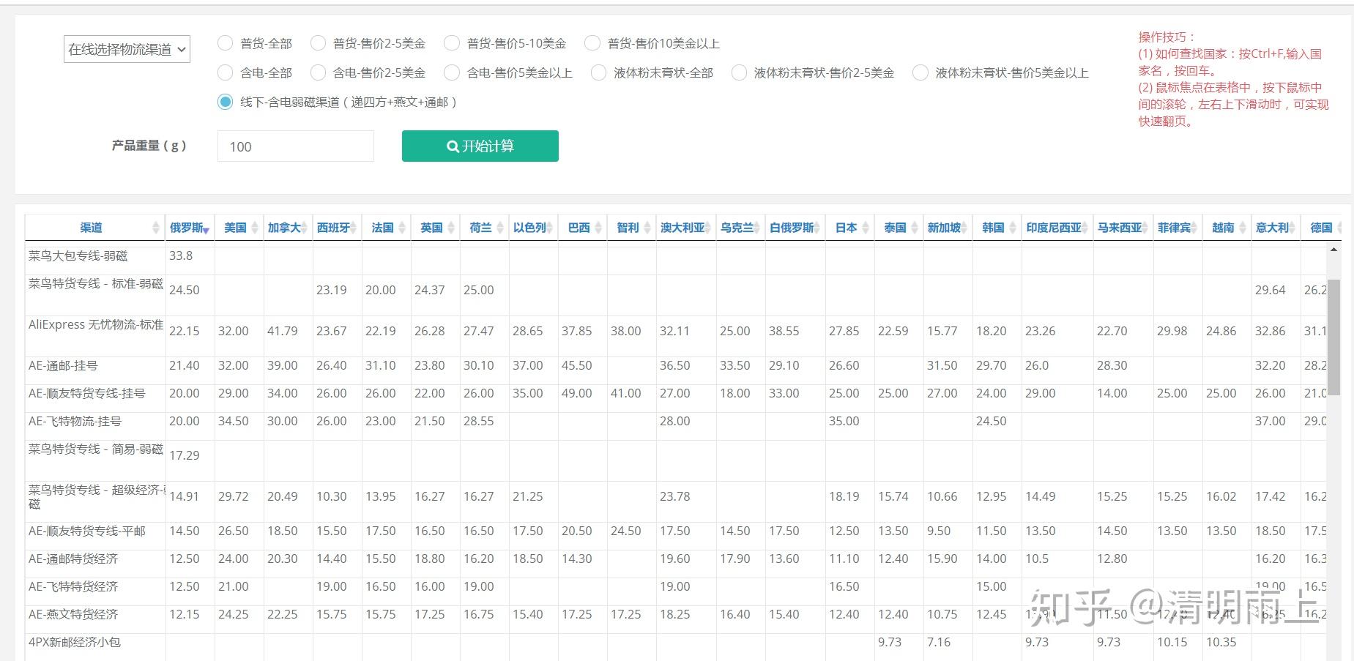Sort table by 菲律宾 column icon
Viewport: 1354px width, 661px height.
click(1194, 228)
